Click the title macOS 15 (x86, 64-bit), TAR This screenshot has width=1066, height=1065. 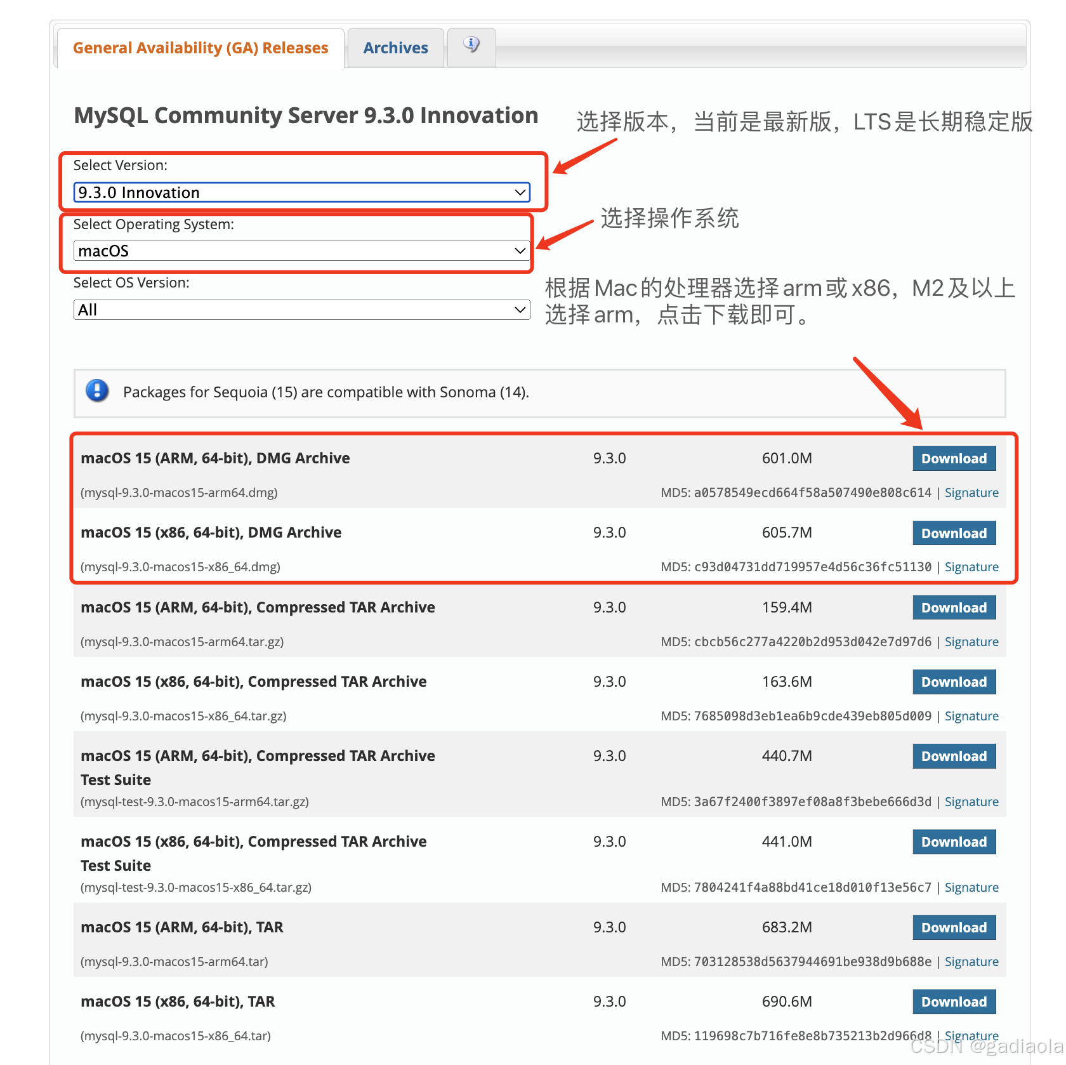178,1002
